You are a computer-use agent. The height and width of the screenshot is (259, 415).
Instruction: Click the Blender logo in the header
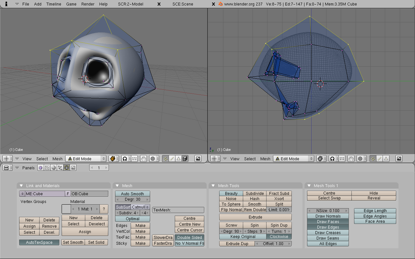click(x=221, y=4)
